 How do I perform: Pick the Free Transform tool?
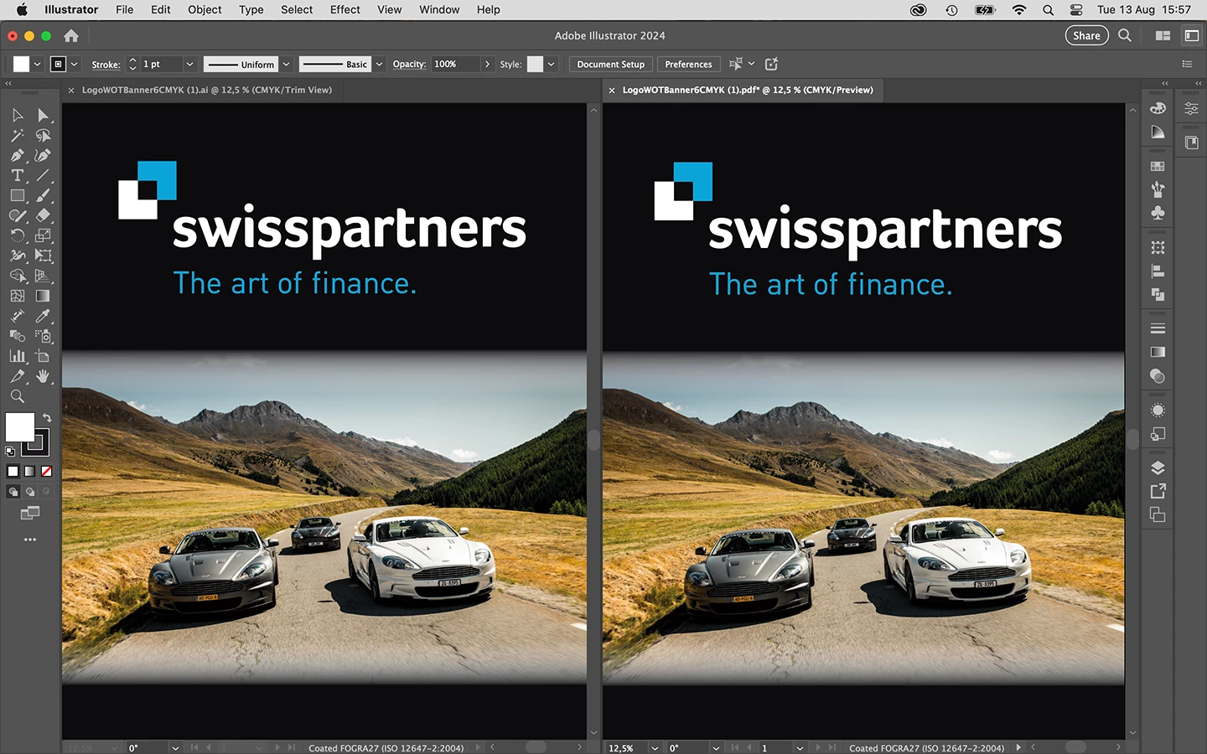(x=44, y=256)
